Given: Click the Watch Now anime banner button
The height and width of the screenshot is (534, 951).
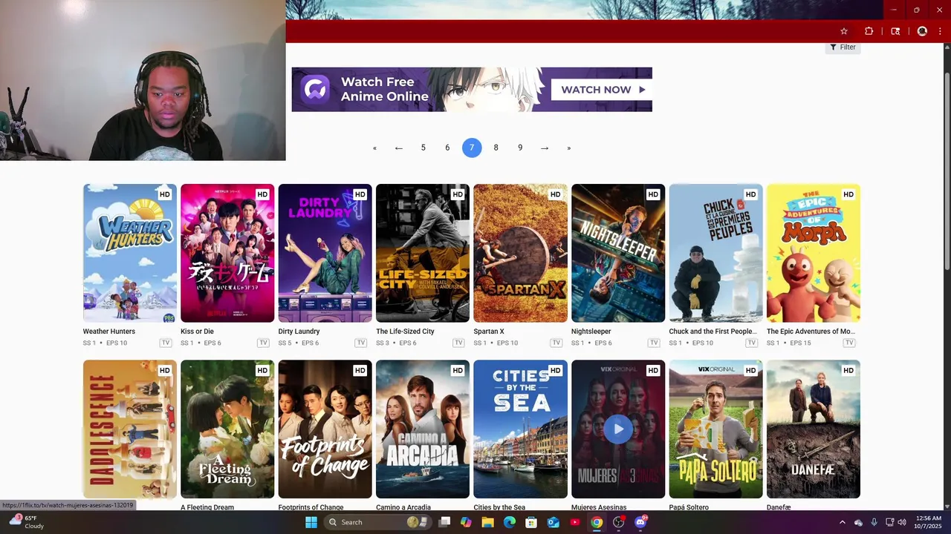Looking at the screenshot, I should click(x=602, y=90).
